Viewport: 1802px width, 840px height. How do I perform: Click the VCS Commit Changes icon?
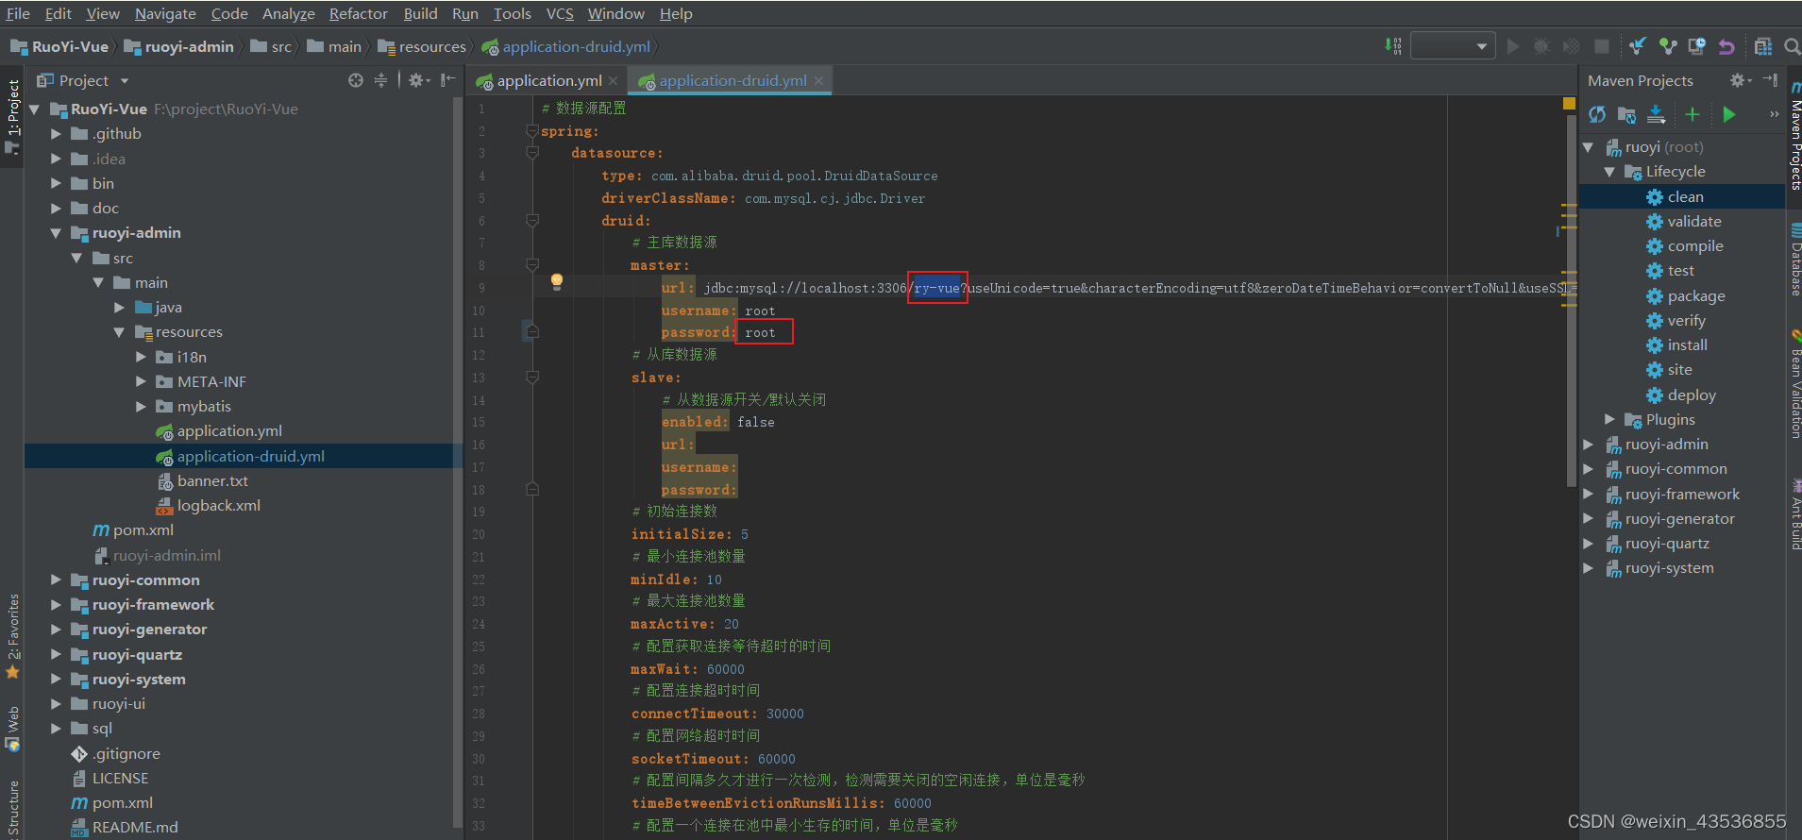tap(1668, 46)
